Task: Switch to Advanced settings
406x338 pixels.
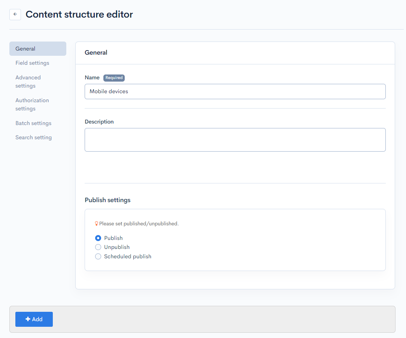Action: (x=28, y=81)
